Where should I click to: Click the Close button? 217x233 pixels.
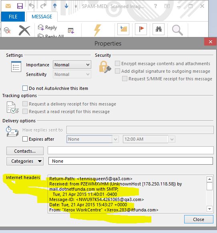coord(199,219)
